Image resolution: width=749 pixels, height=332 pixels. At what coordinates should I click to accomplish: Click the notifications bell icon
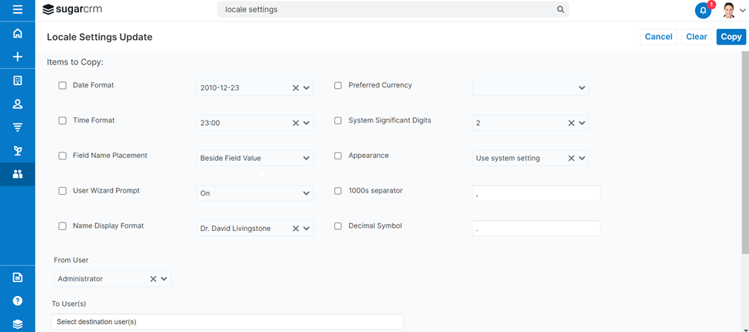coord(703,11)
